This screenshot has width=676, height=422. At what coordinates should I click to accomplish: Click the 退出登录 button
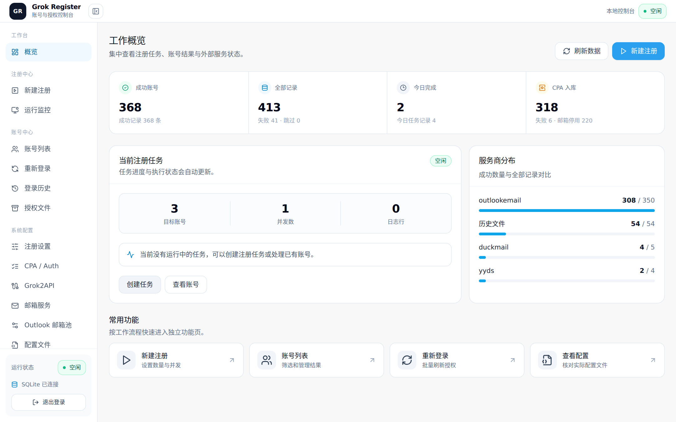coord(49,402)
